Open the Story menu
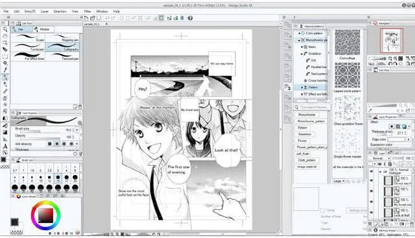415x238 pixels. 30,12
